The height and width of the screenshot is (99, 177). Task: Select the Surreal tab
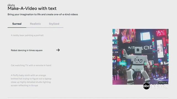pyautogui.click(x=17, y=24)
